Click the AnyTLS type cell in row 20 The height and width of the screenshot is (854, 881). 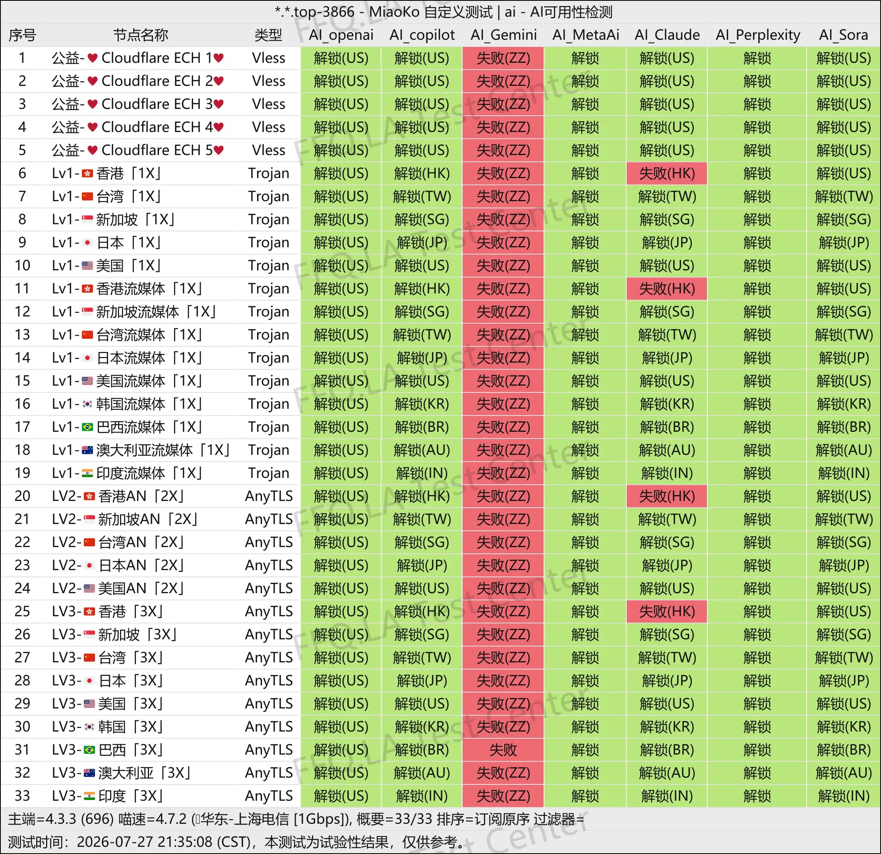tap(269, 496)
